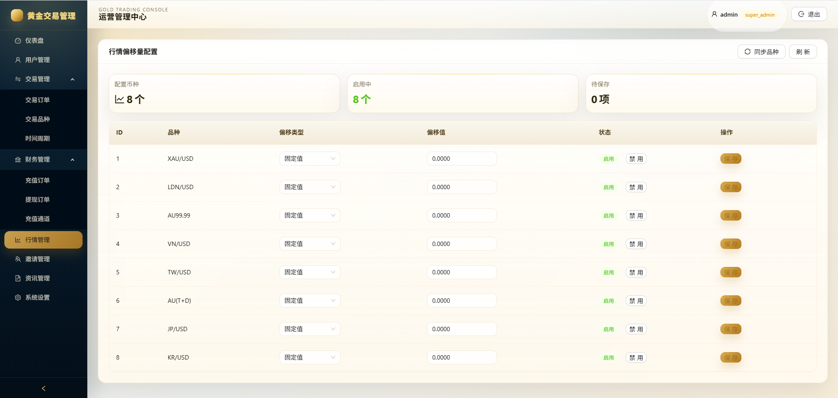Image resolution: width=838 pixels, height=398 pixels.
Task: Click the finance management bank icon
Action: coord(18,159)
